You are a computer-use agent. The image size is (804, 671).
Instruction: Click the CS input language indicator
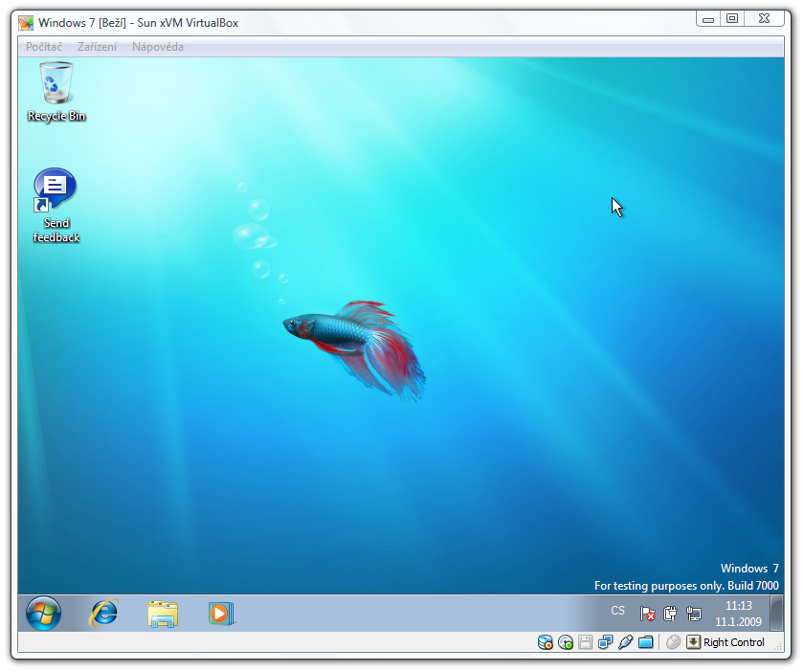point(618,611)
